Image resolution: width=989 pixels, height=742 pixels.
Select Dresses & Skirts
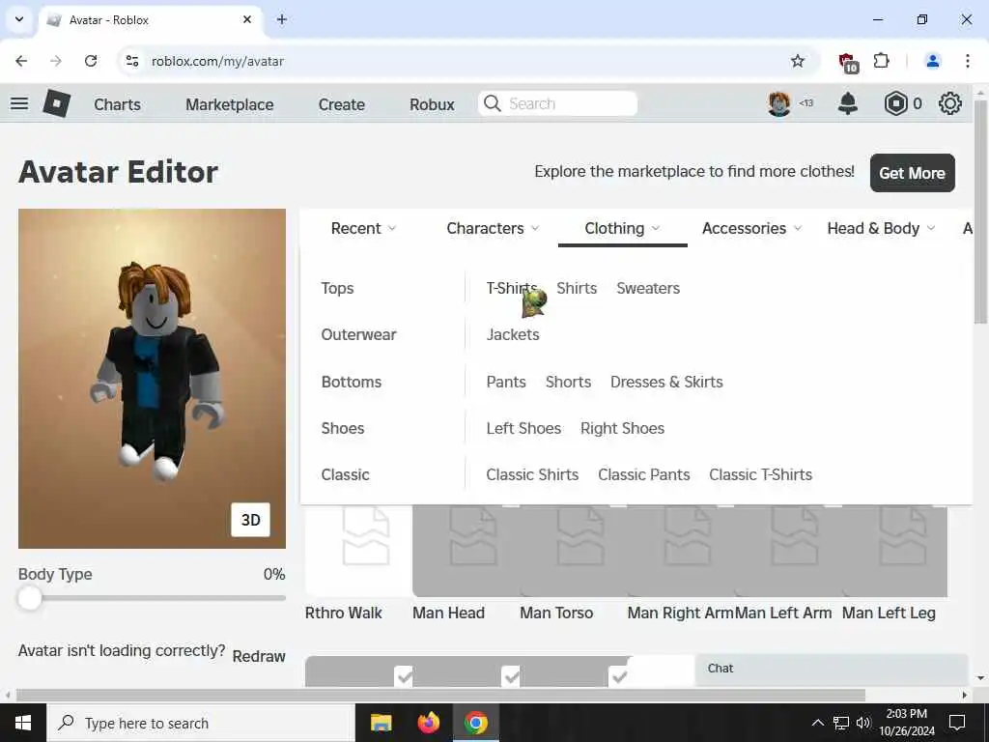coord(666,382)
